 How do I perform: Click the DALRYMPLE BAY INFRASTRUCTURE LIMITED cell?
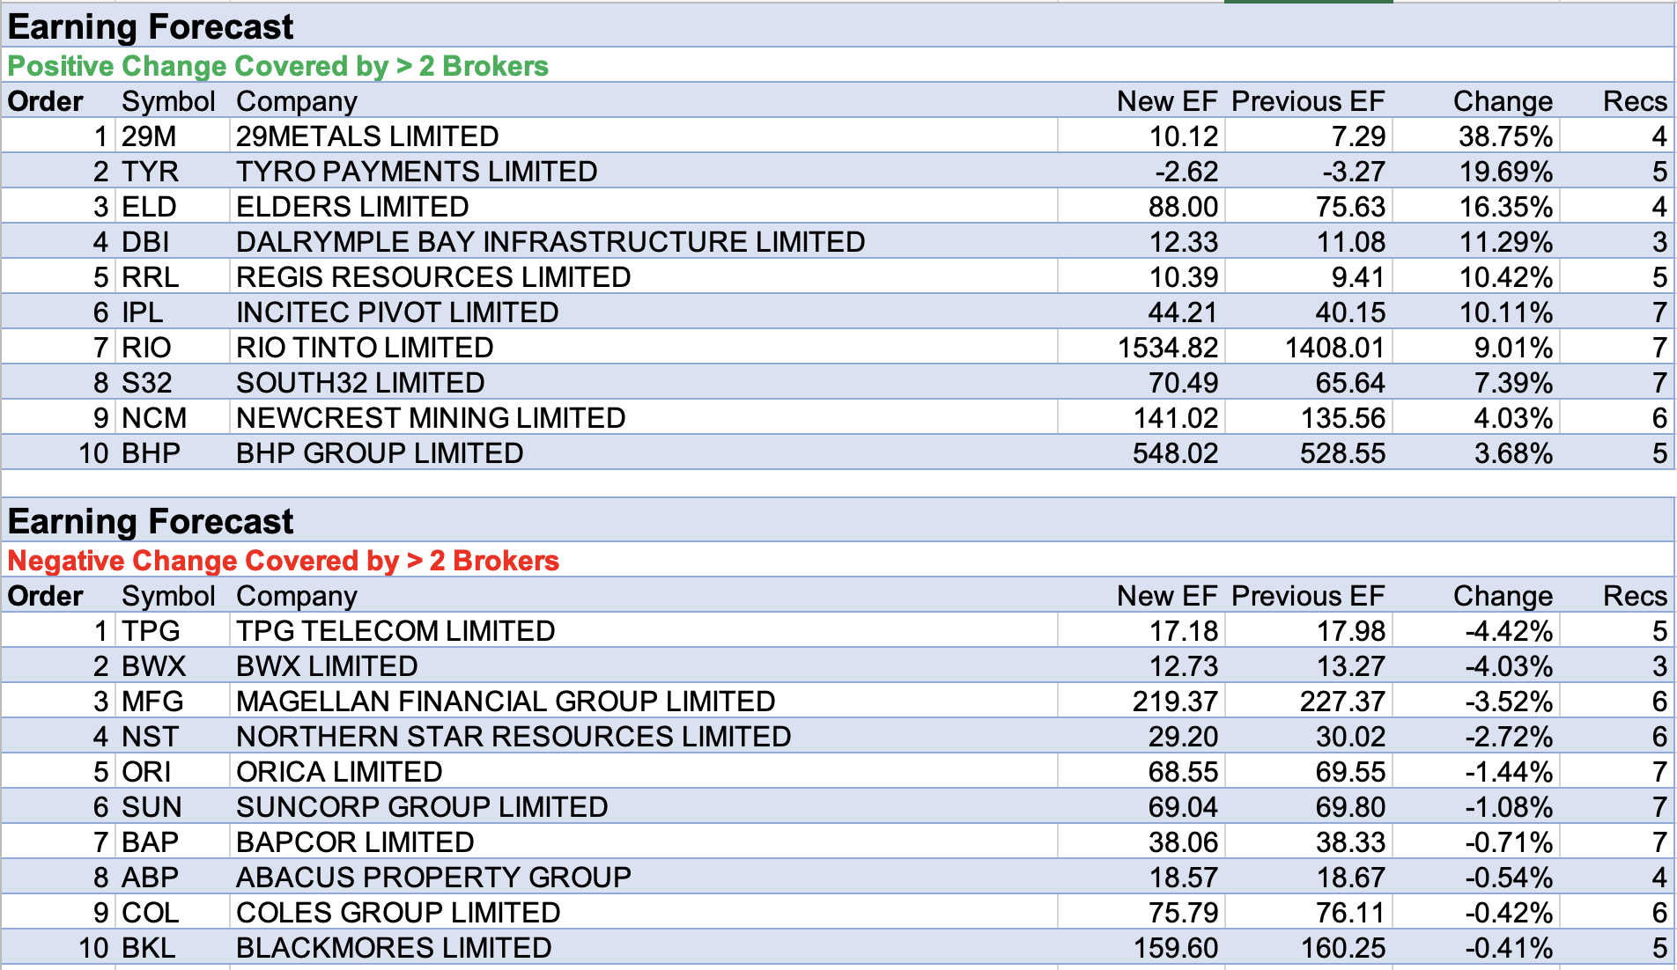[x=550, y=242]
